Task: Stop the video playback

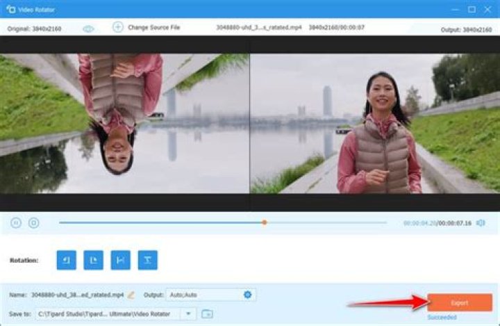Action: (x=34, y=222)
